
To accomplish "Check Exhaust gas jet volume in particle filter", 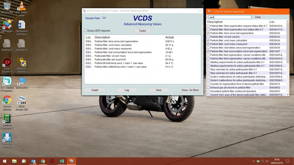I will [208, 87].
